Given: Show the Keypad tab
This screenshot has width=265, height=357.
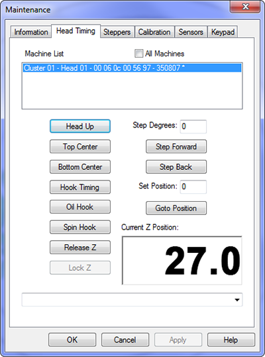Looking at the screenshot, I should [x=223, y=32].
